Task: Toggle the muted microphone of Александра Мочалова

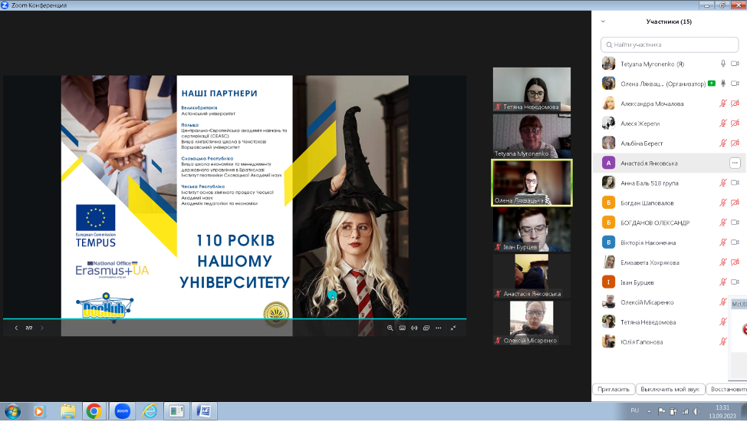Action: [x=722, y=104]
